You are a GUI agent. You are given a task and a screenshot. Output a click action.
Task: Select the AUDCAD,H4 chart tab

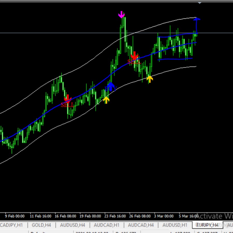(141, 225)
